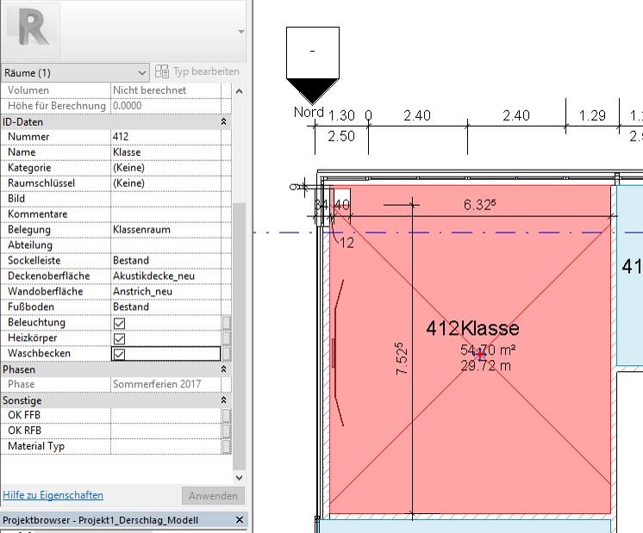Click the Revit room type thumbnail

click(x=33, y=29)
